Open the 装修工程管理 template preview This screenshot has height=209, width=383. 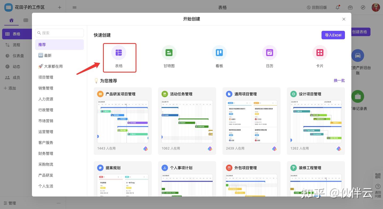click(316, 185)
